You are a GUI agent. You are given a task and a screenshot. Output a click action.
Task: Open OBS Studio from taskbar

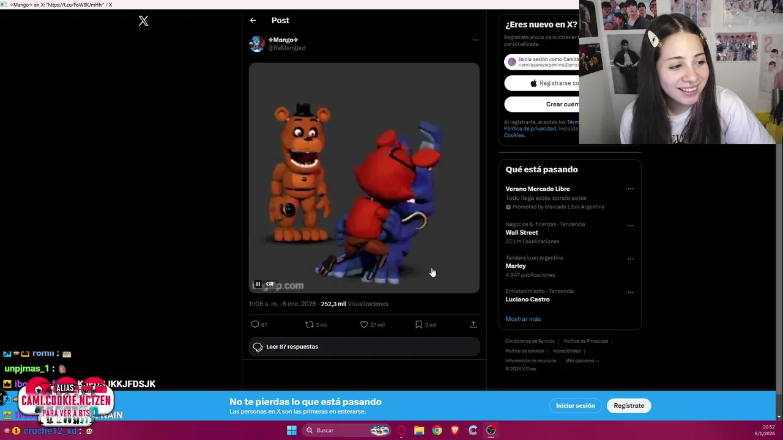[491, 430]
